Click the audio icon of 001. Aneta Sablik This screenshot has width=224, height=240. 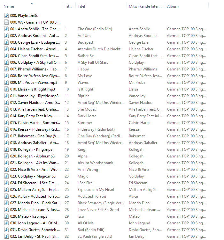pyautogui.click(x=6, y=29)
